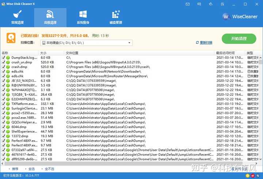Click green status icon for DumpStack.log

tap(8, 58)
